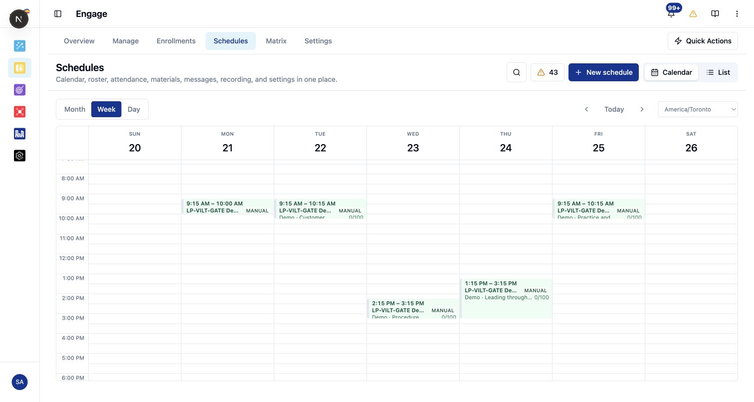Click the New schedule button

pyautogui.click(x=603, y=72)
